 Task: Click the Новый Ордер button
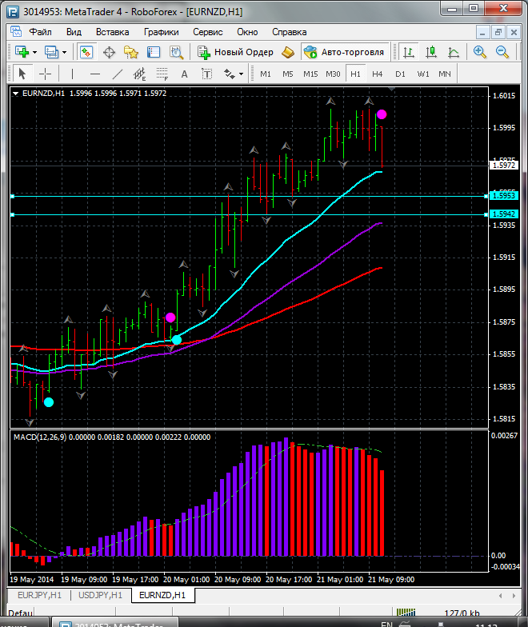(x=236, y=52)
